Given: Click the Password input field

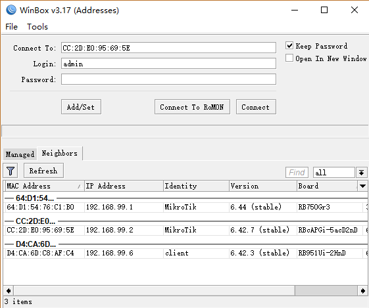Looking at the screenshot, I should point(168,79).
